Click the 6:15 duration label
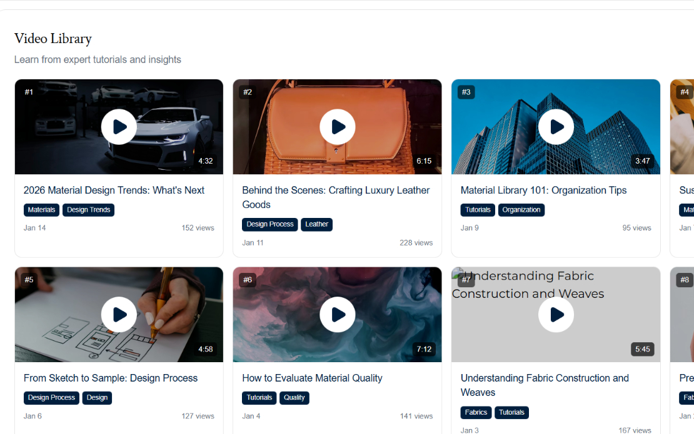This screenshot has width=694, height=434. pos(424,161)
